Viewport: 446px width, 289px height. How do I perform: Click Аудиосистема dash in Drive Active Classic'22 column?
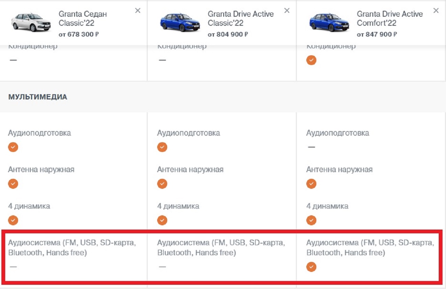coord(162,267)
